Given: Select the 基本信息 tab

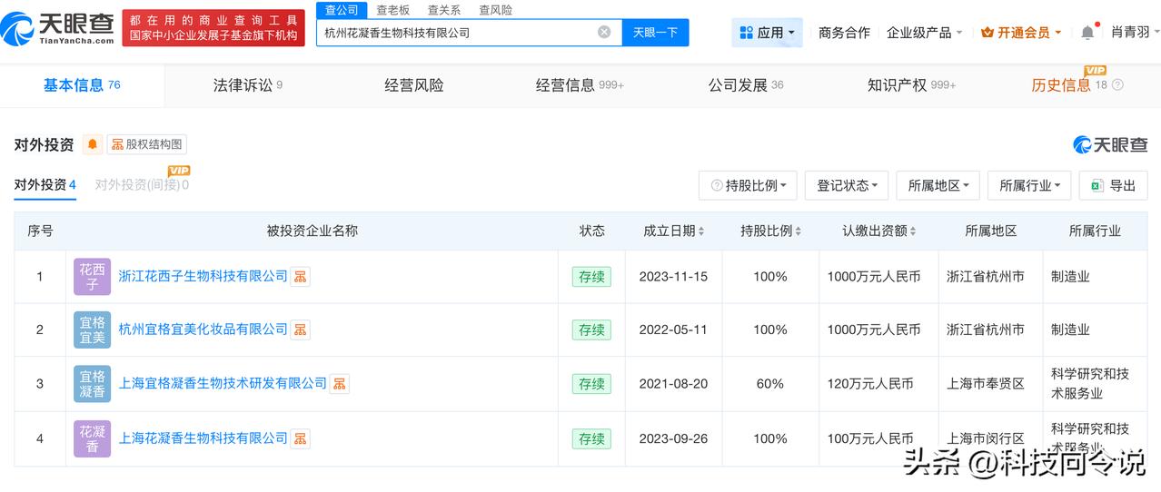Looking at the screenshot, I should [82, 85].
